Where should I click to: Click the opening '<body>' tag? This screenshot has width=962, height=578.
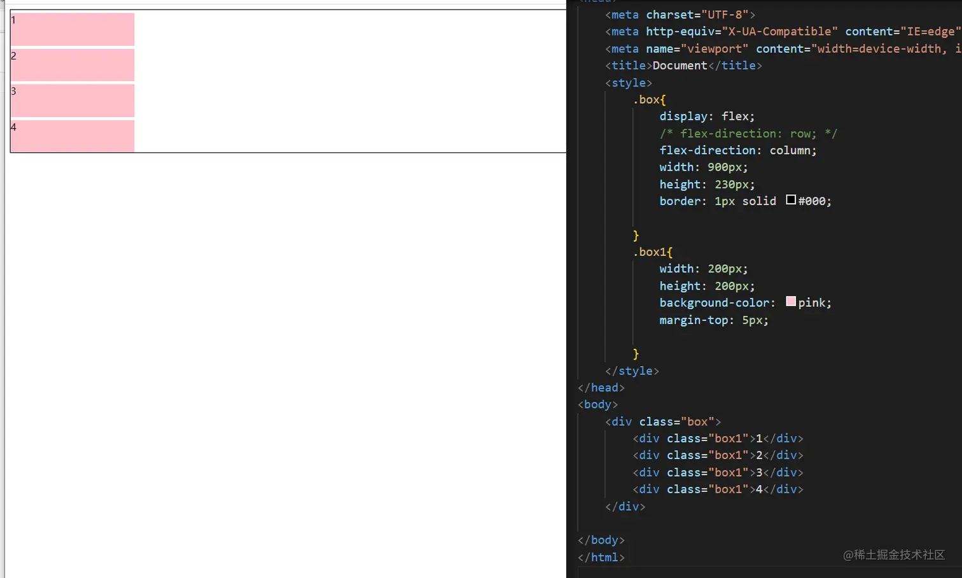coord(597,405)
